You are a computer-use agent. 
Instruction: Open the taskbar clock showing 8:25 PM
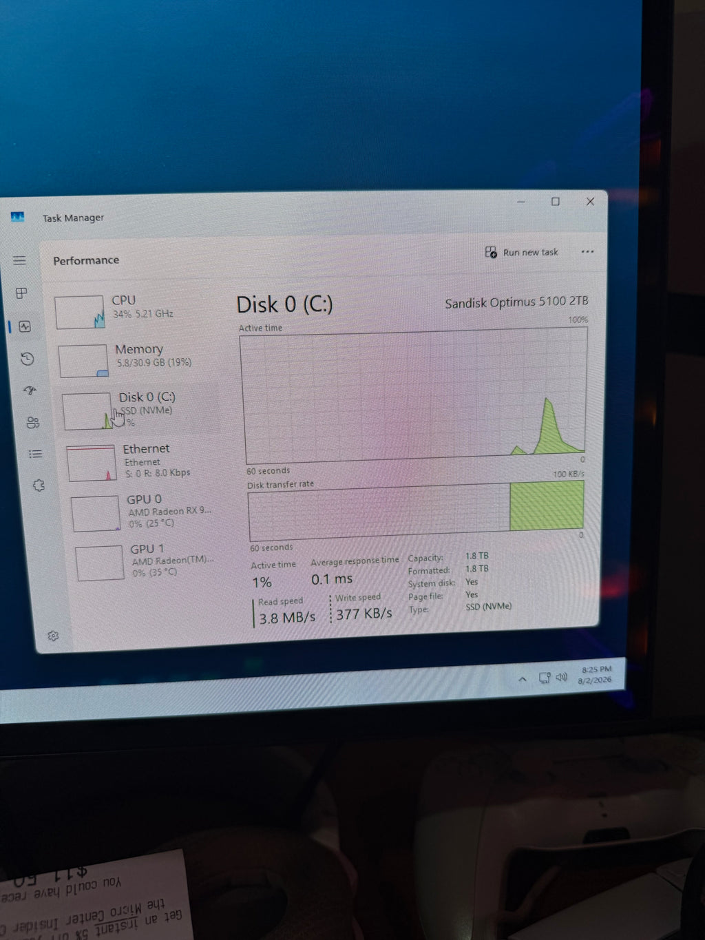(596, 674)
